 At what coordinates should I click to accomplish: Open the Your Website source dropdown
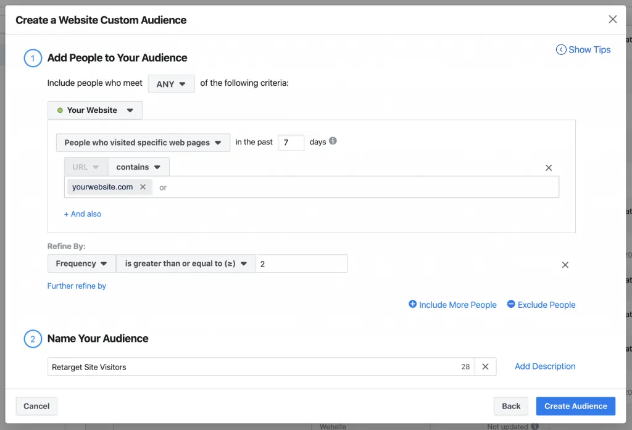95,110
